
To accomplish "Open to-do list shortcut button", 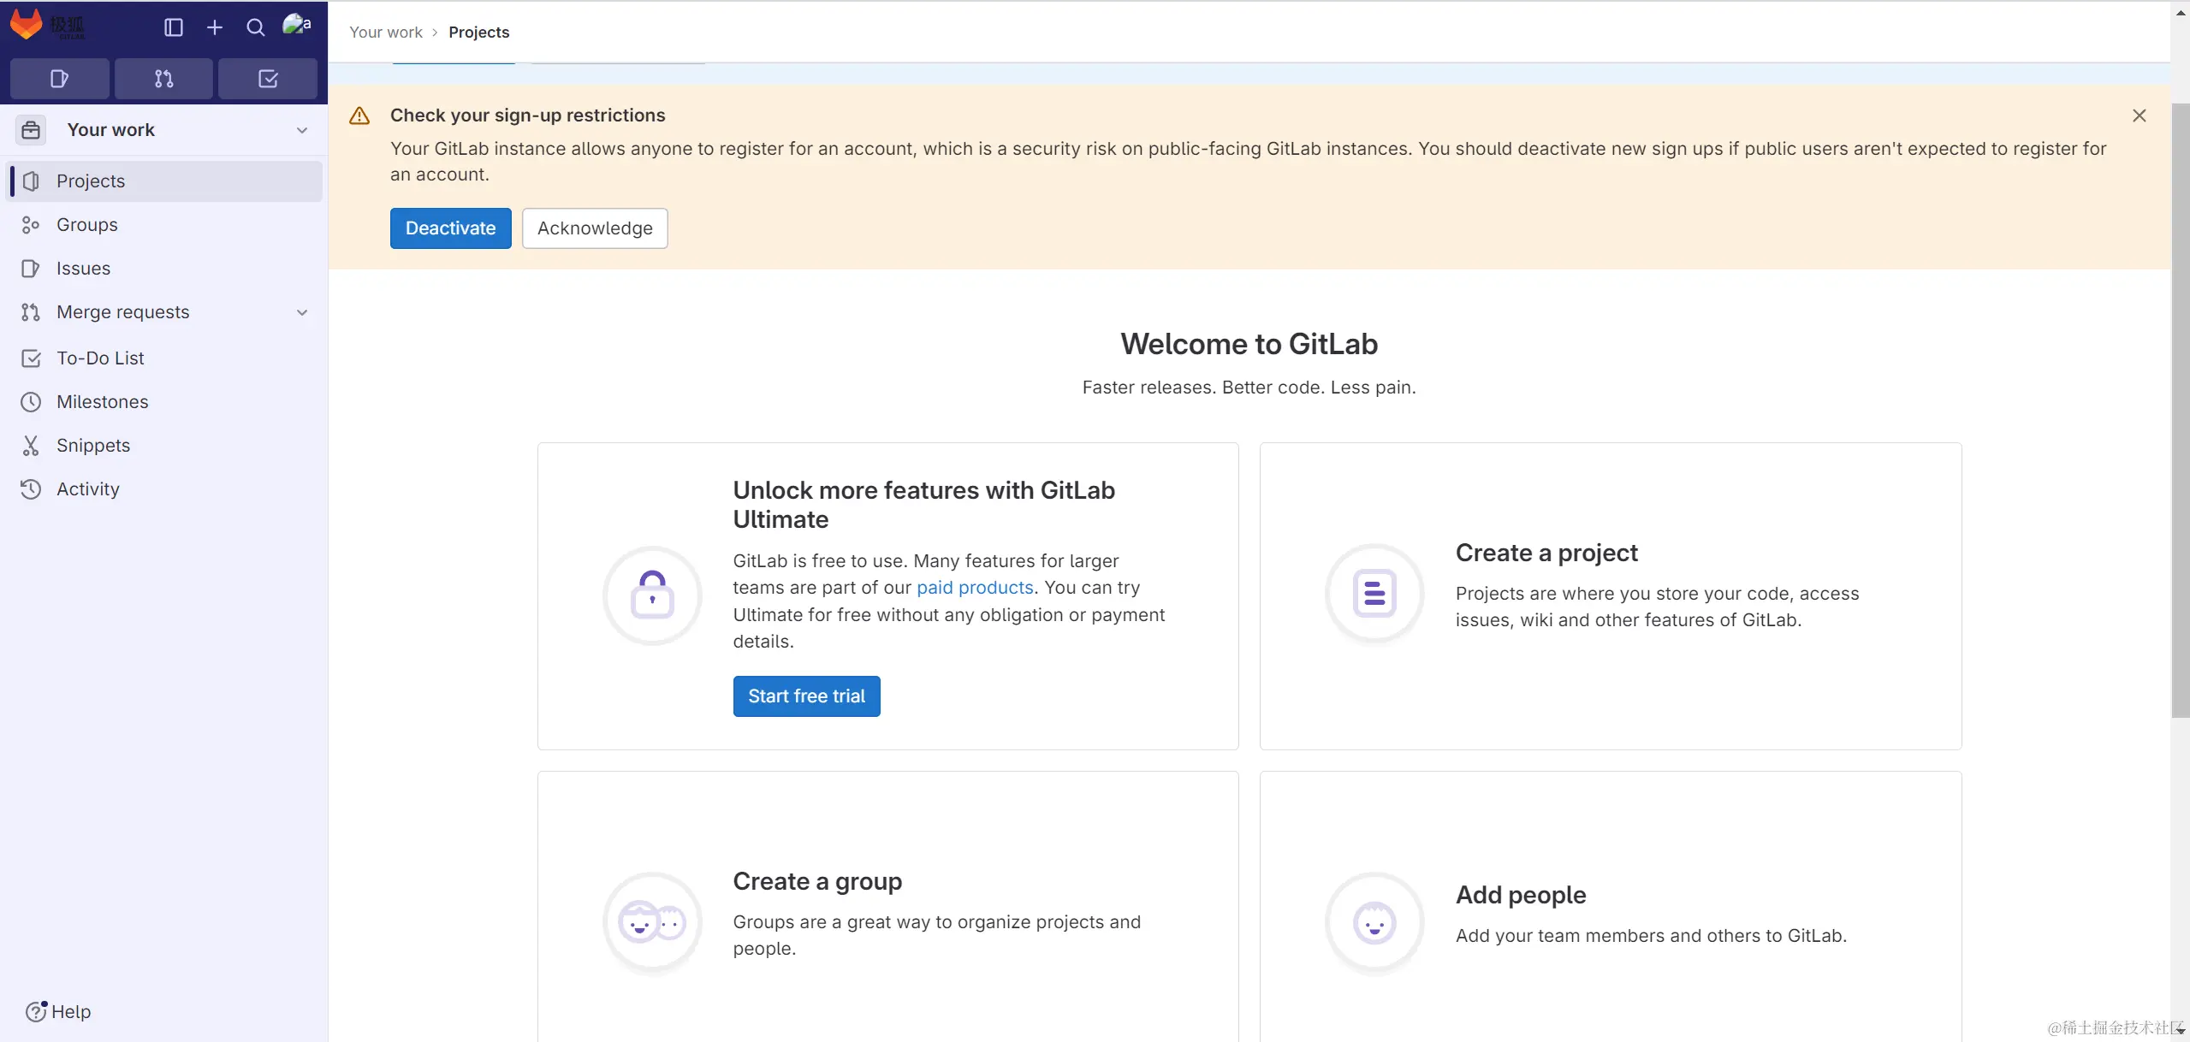I will (x=268, y=79).
